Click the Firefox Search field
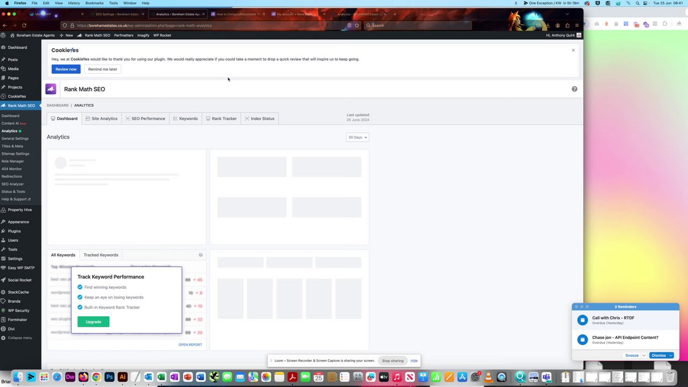Screen dimensions: 688x387 click(x=418, y=25)
